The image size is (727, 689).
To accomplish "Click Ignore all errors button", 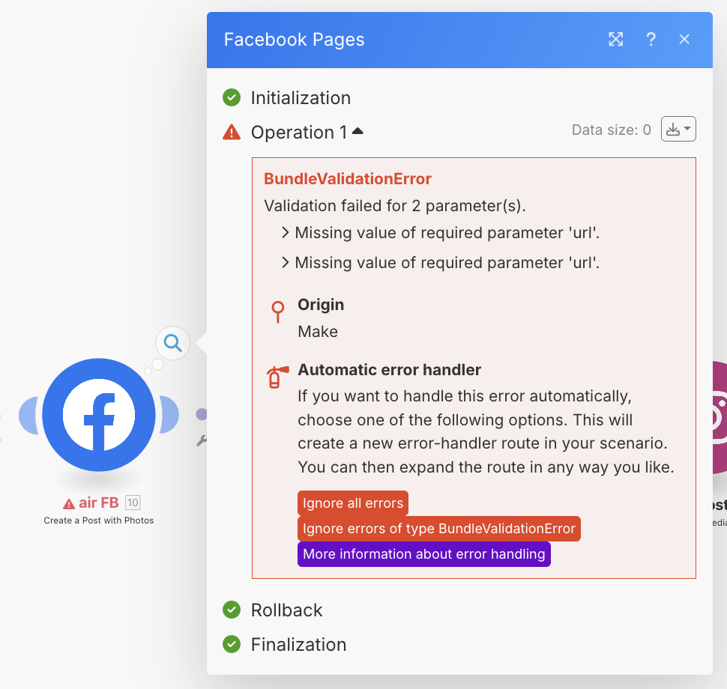I will [353, 503].
